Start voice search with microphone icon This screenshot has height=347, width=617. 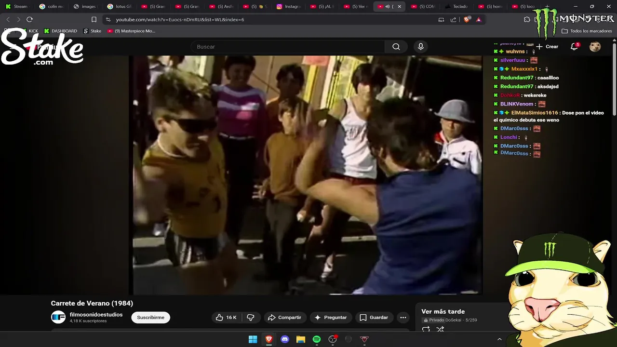[x=421, y=47]
